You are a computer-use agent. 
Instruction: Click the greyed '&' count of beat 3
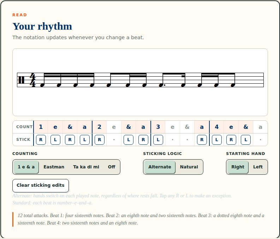[x=187, y=127]
